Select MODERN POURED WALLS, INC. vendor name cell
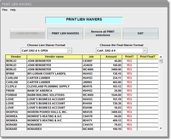Image resolution: width=171 pixels, height=140 pixels. (54, 112)
